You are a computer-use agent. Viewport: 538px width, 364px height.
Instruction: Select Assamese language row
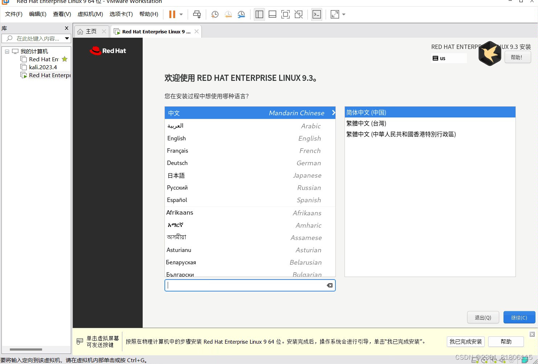(250, 237)
